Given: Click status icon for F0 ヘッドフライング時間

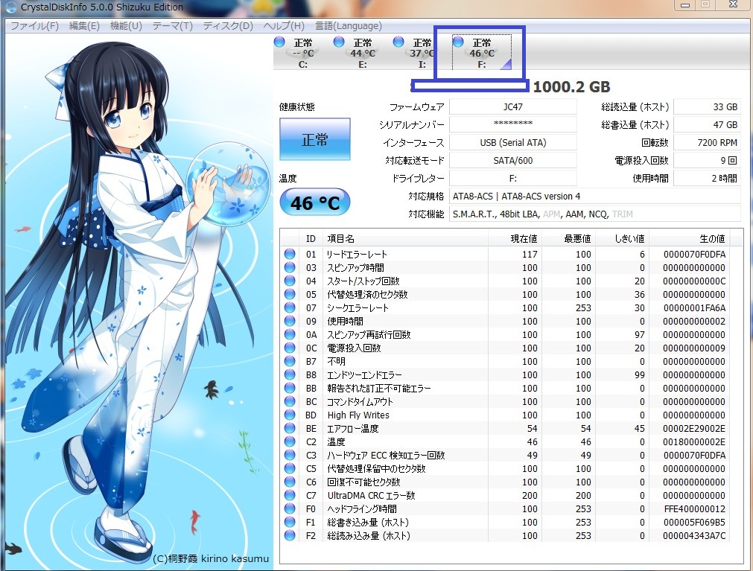Looking at the screenshot, I should [x=290, y=508].
